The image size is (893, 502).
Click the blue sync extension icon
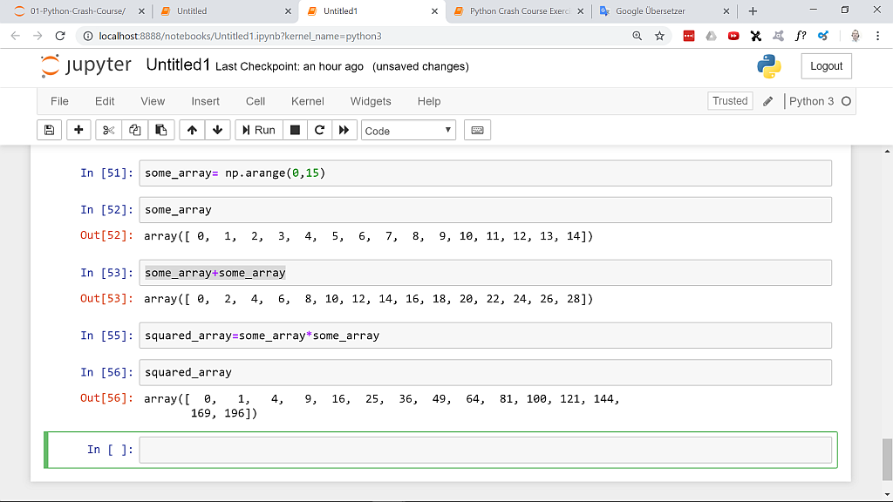[x=823, y=36]
